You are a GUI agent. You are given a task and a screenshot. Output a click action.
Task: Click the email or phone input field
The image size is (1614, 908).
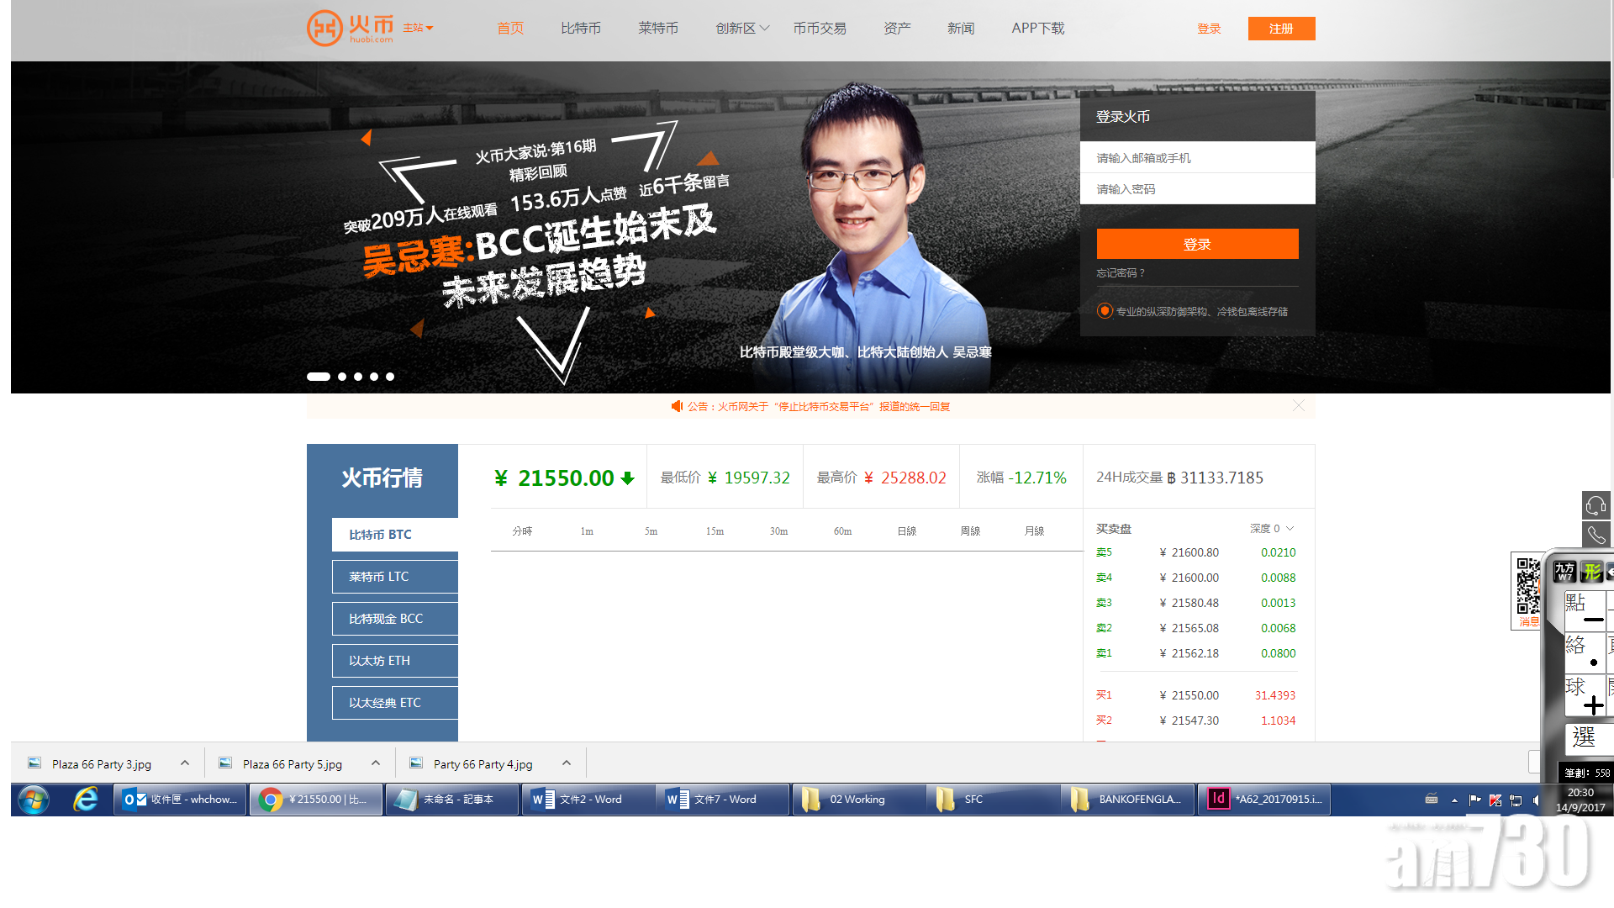[1197, 158]
